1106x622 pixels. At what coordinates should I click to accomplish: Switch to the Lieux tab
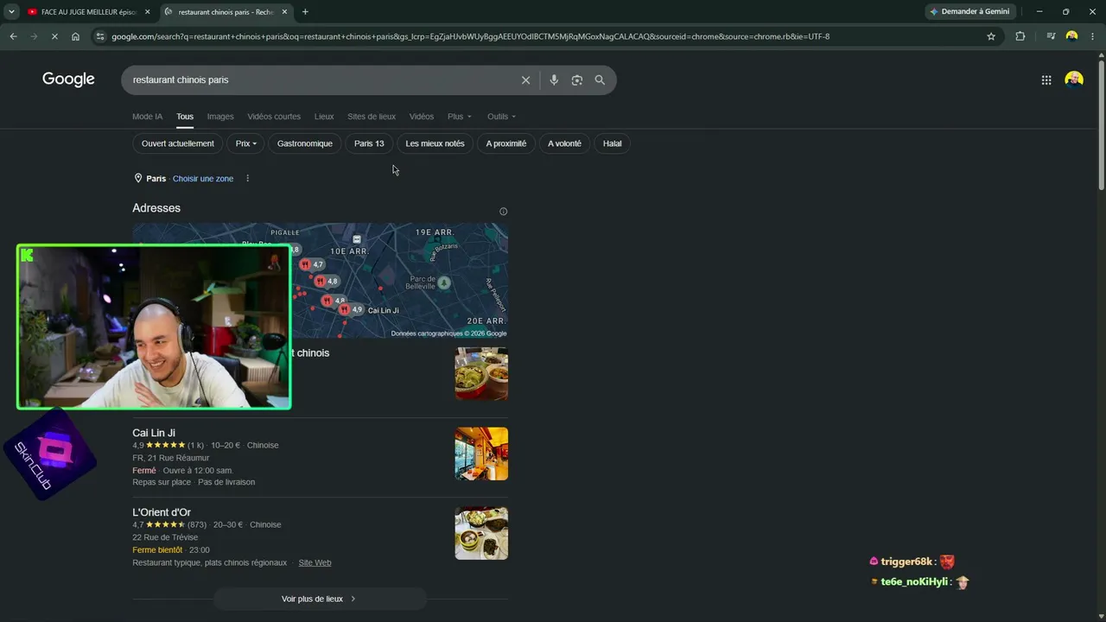[324, 117]
